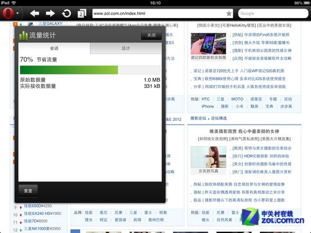This screenshot has height=233, width=311.
Task: Open the 摄影论坛 link
Action: (x=198, y=118)
